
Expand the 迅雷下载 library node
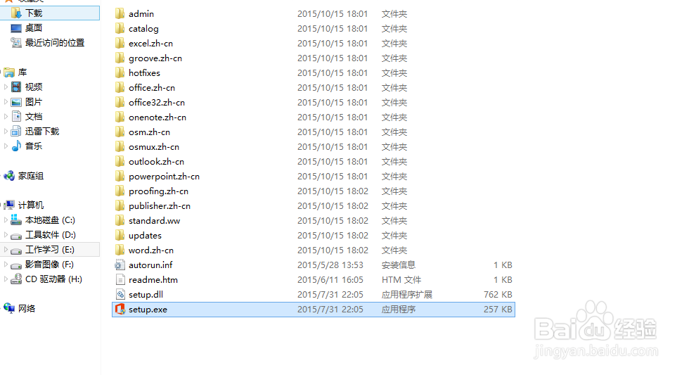[x=6, y=131]
